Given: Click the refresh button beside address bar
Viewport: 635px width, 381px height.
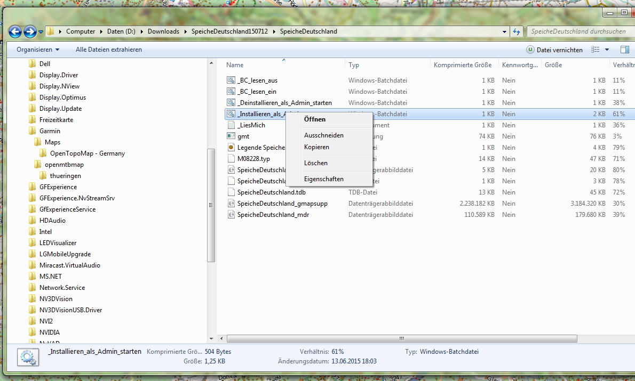Looking at the screenshot, I should 516,31.
